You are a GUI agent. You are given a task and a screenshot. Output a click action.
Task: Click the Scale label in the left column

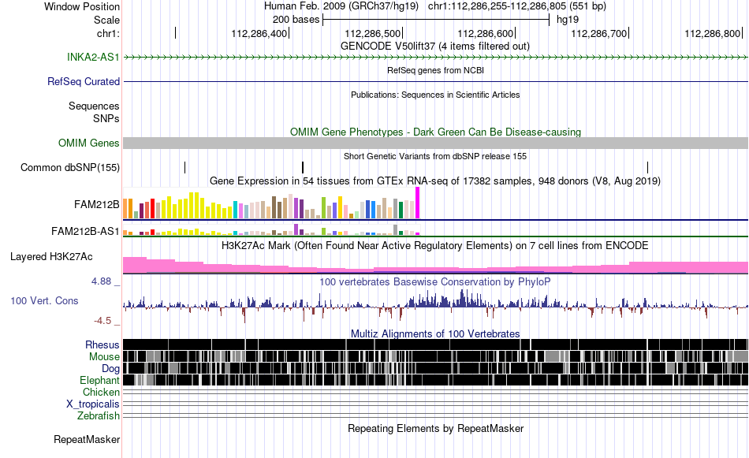pos(106,20)
